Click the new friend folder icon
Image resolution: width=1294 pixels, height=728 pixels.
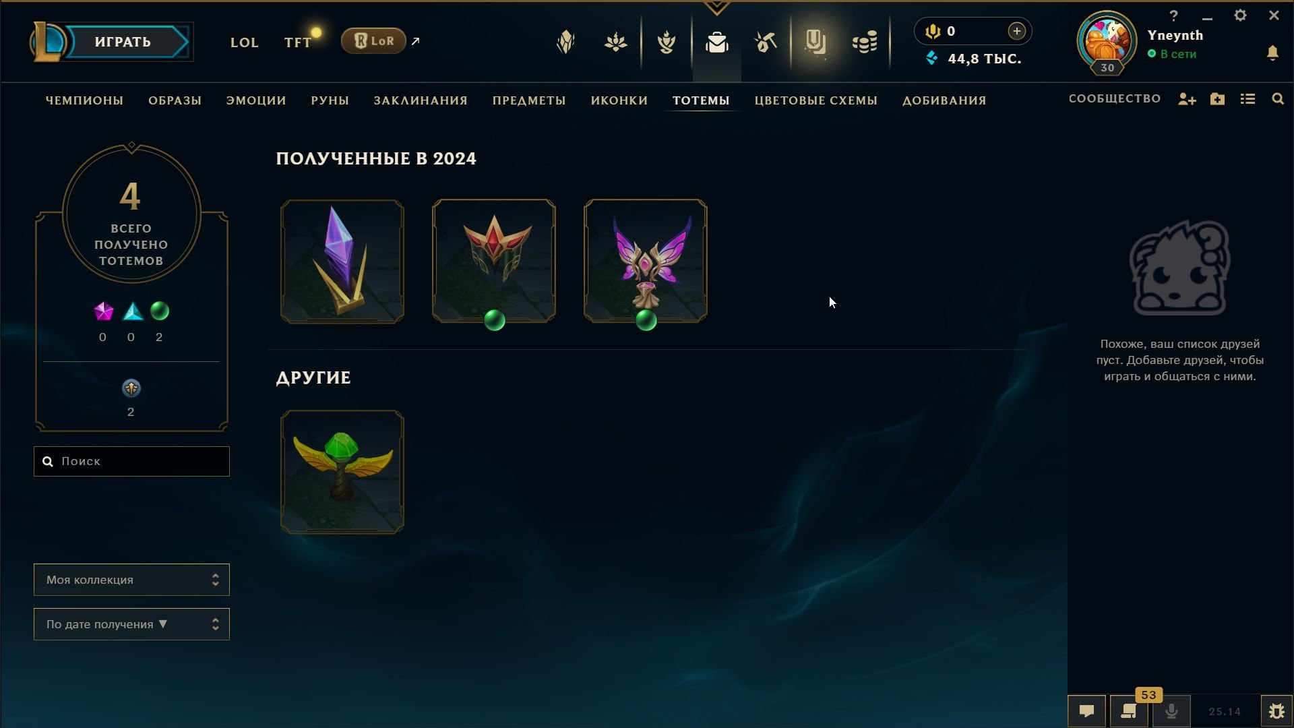click(1217, 99)
